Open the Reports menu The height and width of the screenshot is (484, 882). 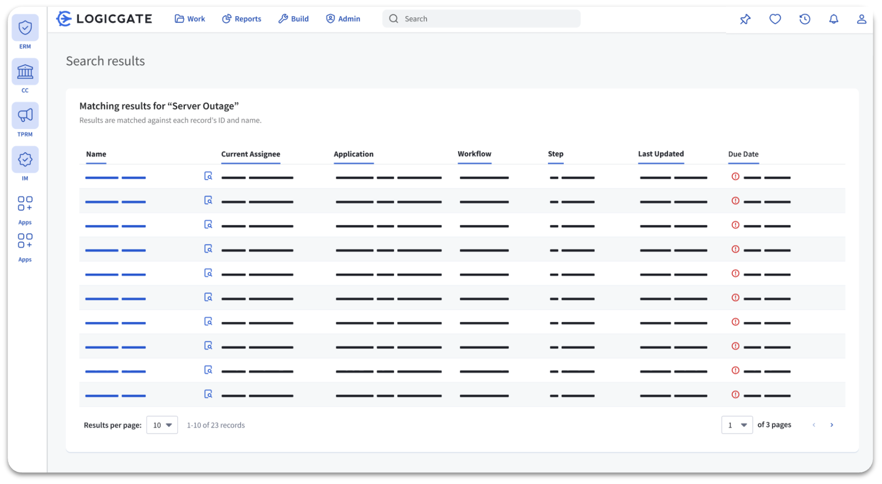click(242, 19)
